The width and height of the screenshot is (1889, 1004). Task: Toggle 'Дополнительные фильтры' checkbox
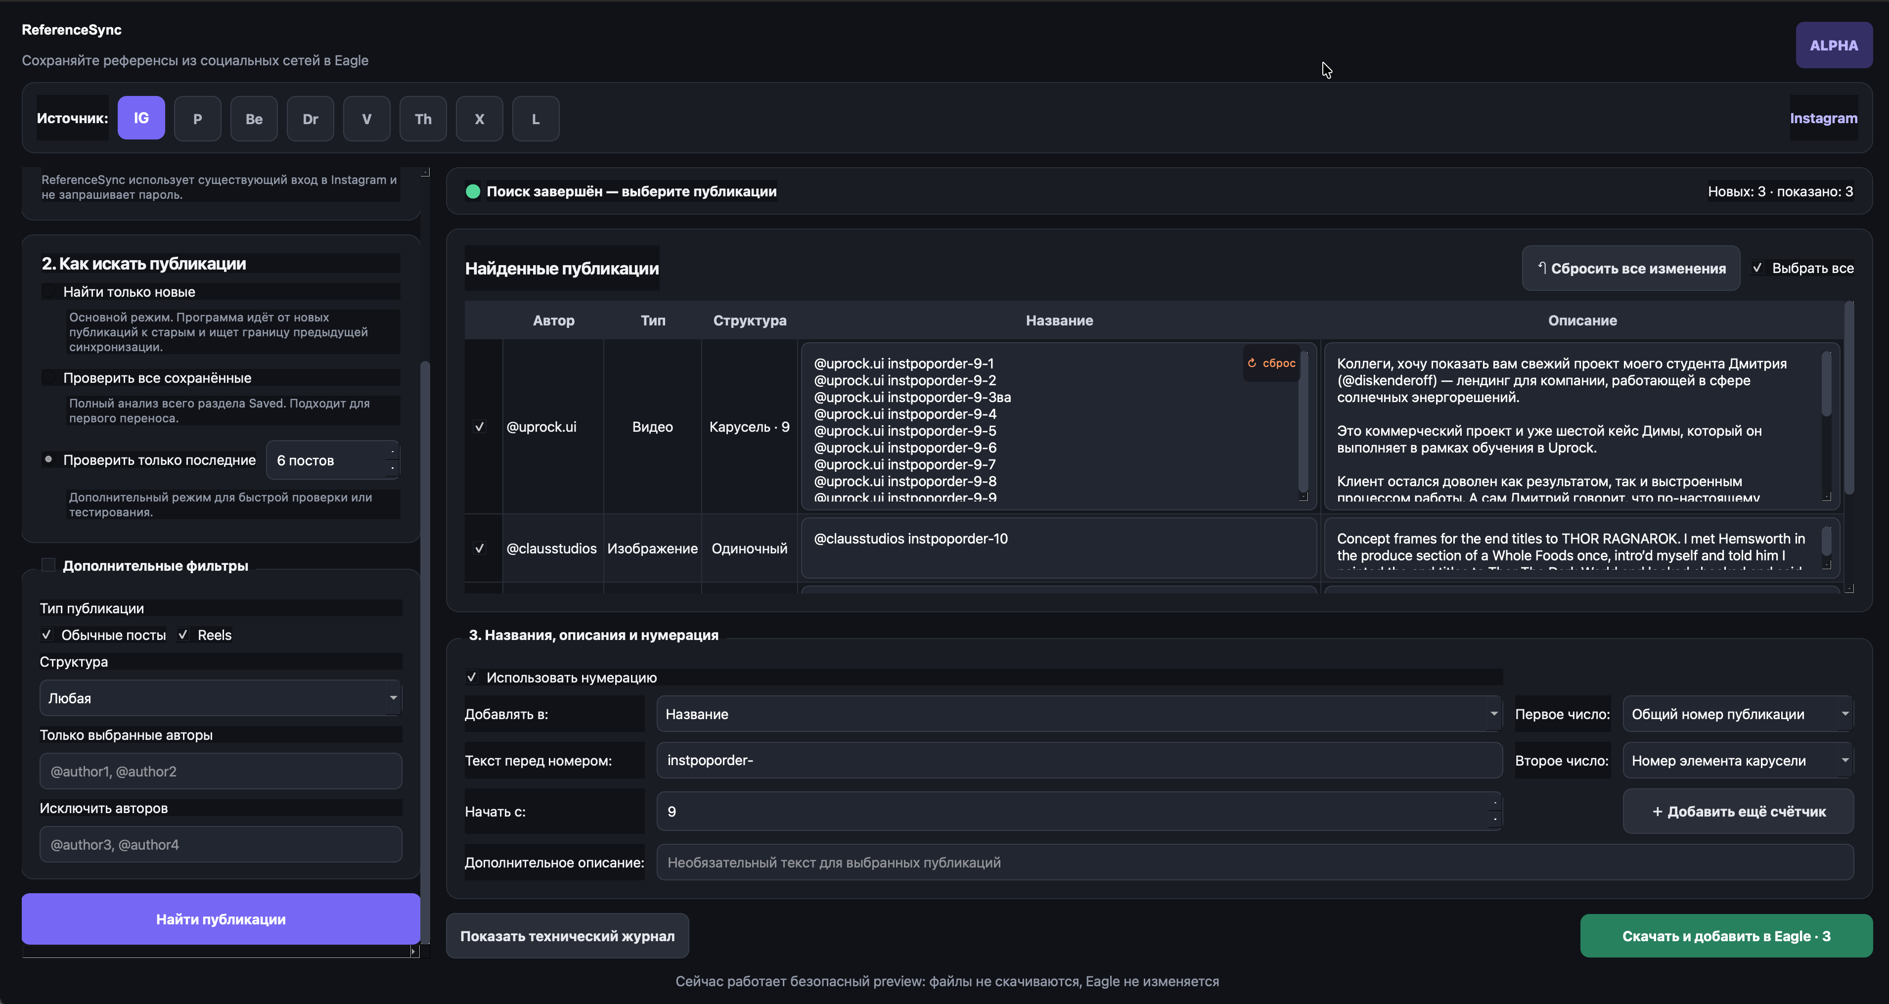point(48,565)
